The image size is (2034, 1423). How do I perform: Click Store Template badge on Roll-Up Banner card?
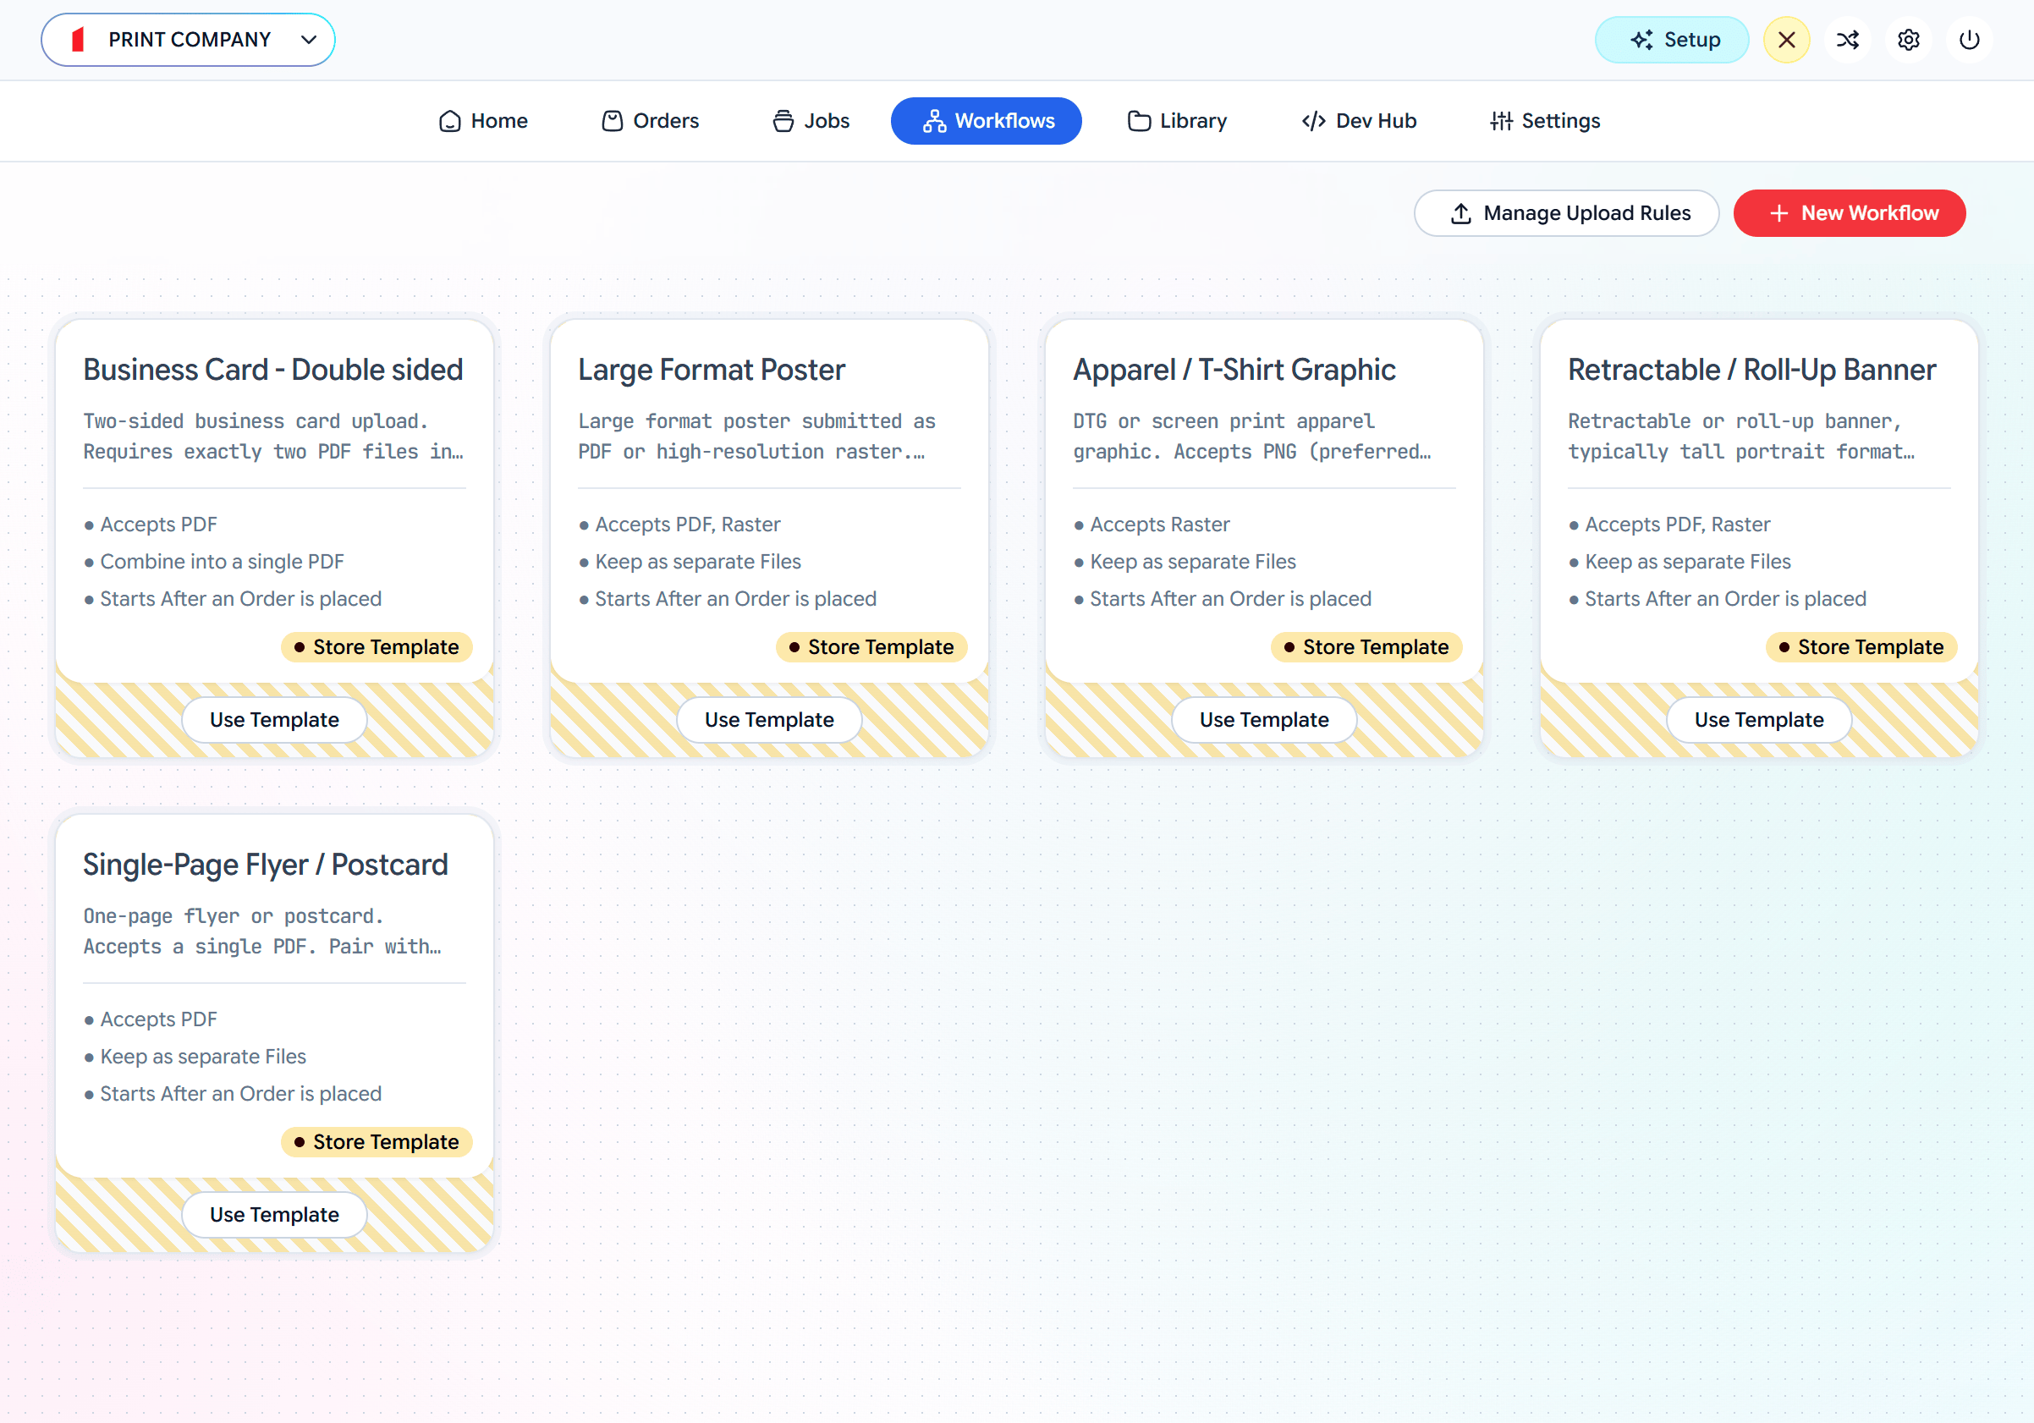point(1861,647)
